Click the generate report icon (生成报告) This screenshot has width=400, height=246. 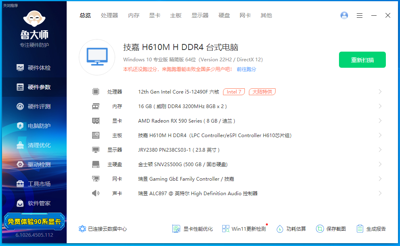click(x=360, y=229)
